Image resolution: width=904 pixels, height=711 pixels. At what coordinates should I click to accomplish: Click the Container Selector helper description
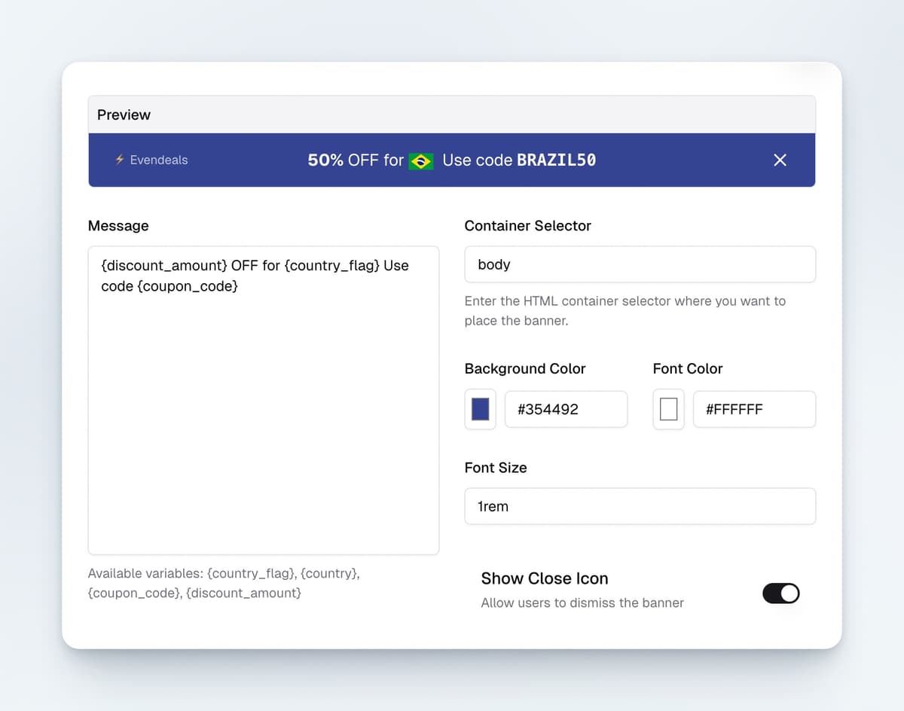point(625,310)
